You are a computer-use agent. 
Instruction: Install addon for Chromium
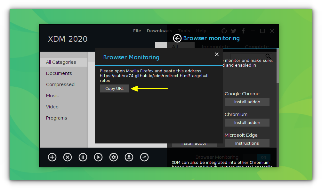[x=247, y=122]
